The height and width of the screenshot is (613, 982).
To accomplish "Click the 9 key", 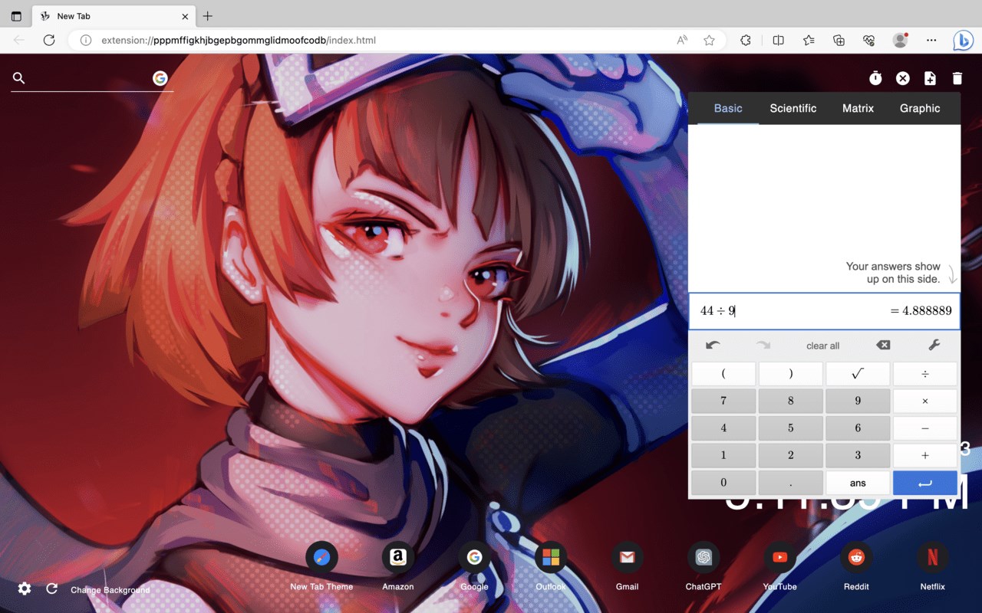I will [x=858, y=401].
